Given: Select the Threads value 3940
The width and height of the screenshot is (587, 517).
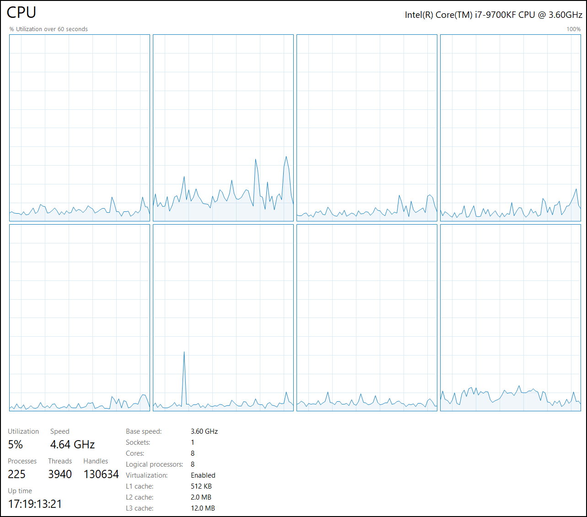Looking at the screenshot, I should (59, 474).
